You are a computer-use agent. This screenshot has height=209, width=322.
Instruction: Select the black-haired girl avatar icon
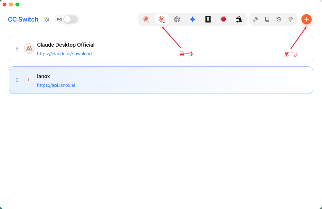point(239,19)
